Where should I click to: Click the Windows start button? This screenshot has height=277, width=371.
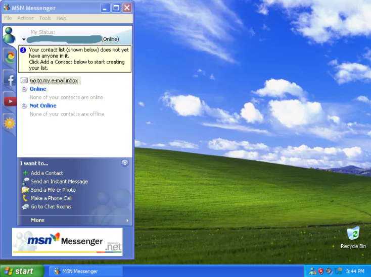point(22,271)
